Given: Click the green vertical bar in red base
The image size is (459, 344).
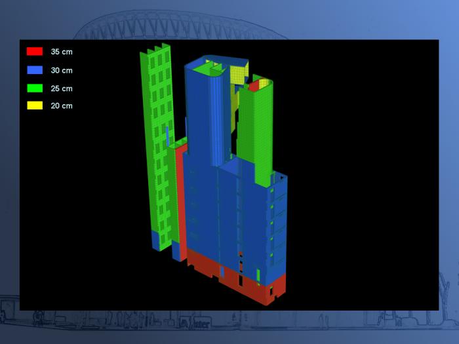Looking at the screenshot, I should point(258,275).
